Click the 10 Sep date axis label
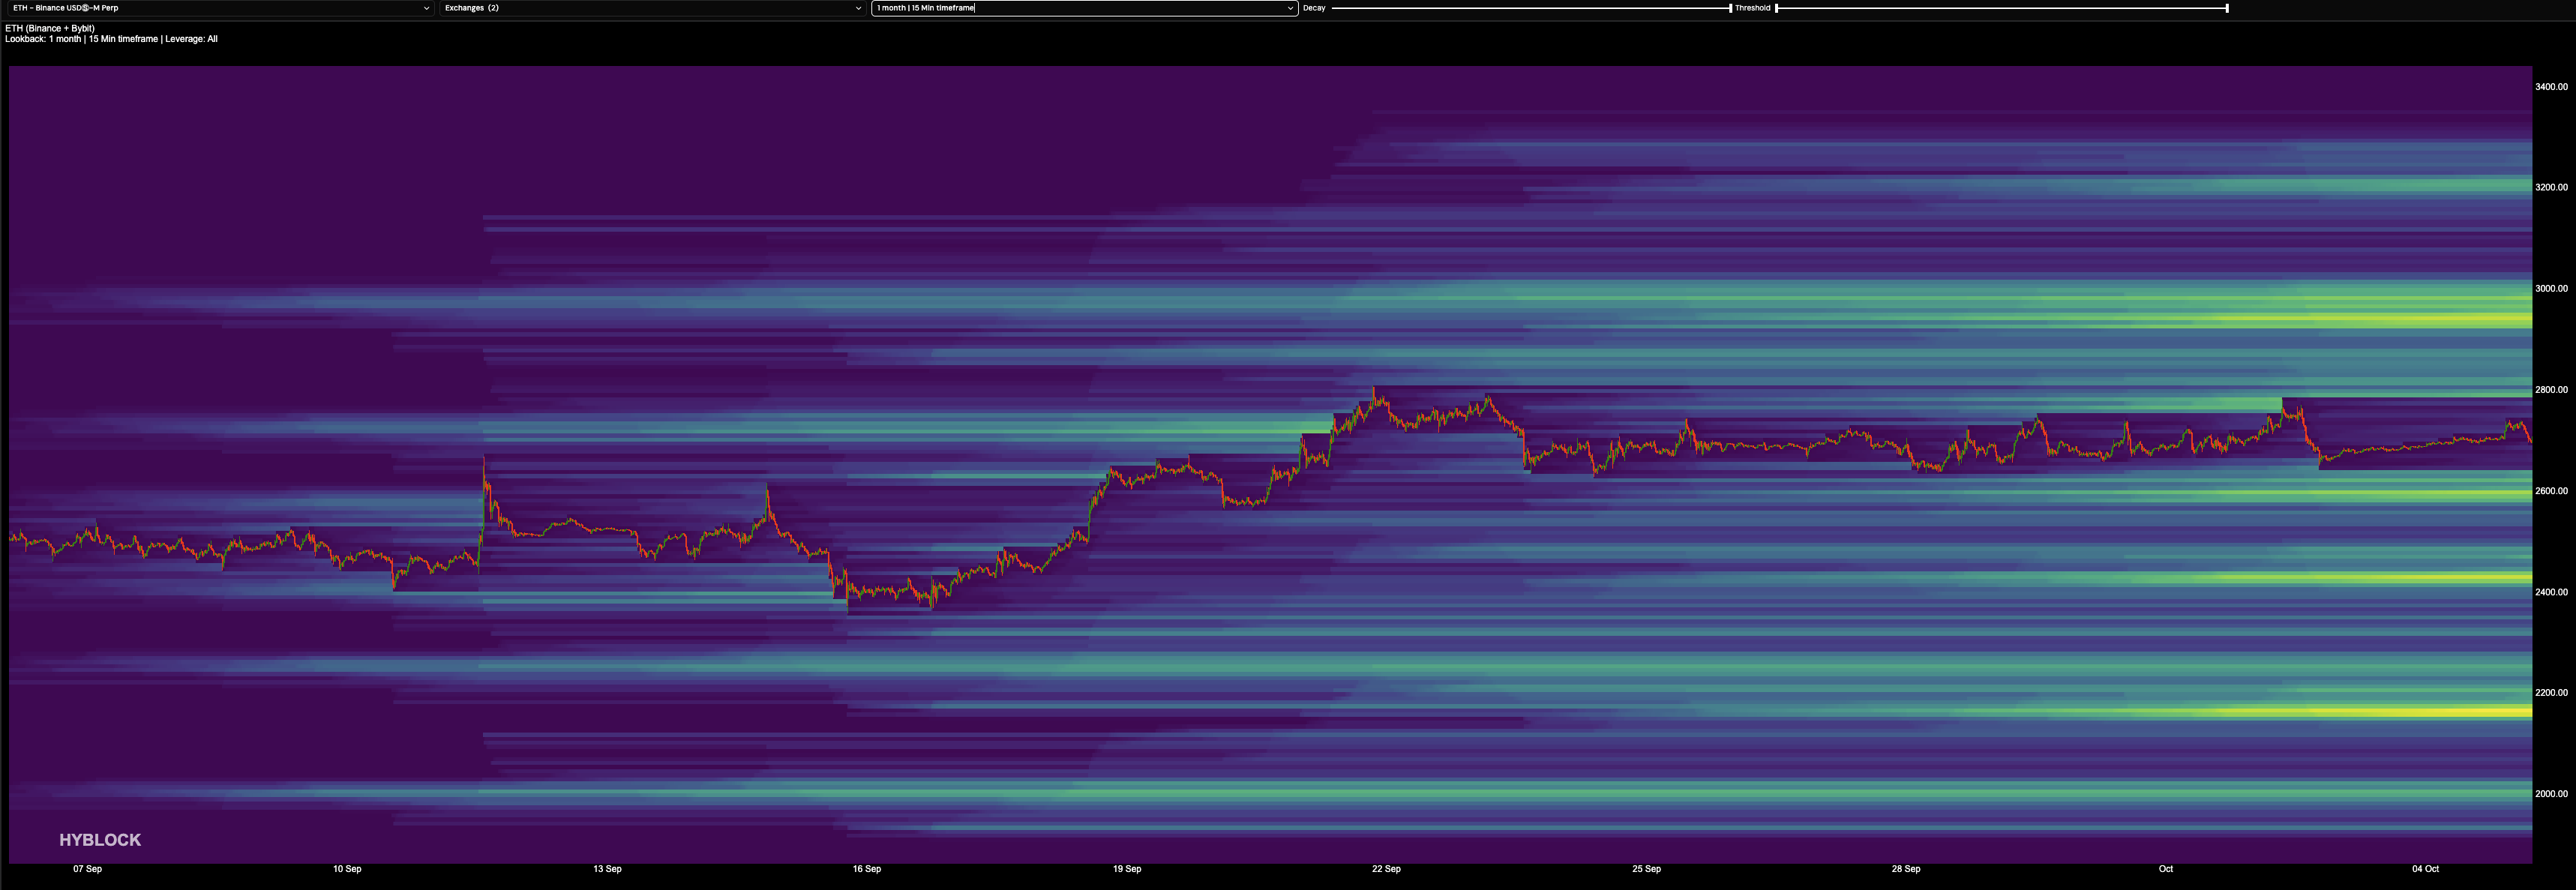Viewport: 2576px width, 890px height. pos(347,869)
